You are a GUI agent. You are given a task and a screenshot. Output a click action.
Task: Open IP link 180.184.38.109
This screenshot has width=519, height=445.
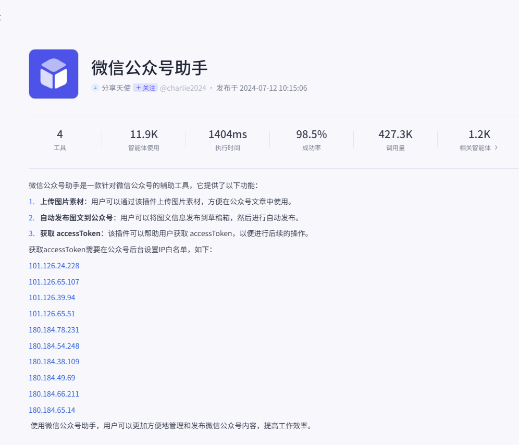click(x=54, y=362)
